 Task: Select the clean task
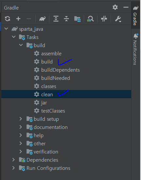66,94
